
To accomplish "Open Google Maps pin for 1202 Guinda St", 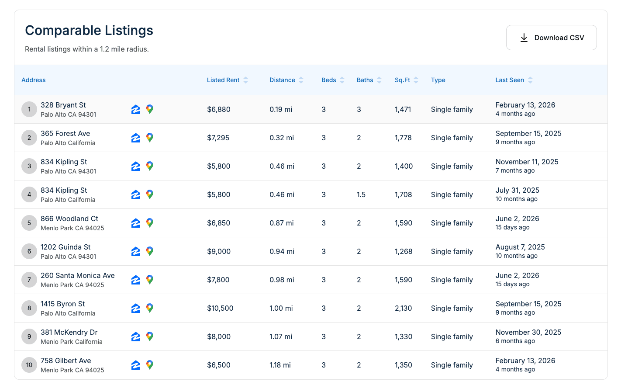I will point(150,251).
